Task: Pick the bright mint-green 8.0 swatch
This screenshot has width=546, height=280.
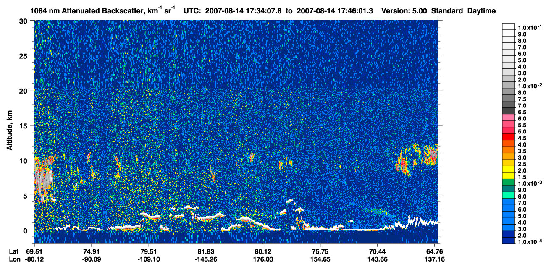Action: [508, 196]
